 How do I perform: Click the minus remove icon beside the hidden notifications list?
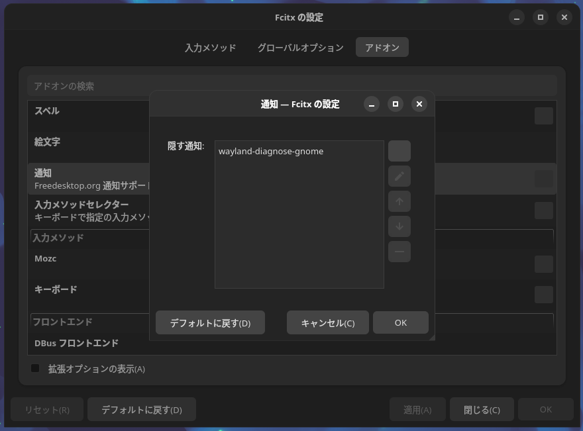(x=399, y=252)
